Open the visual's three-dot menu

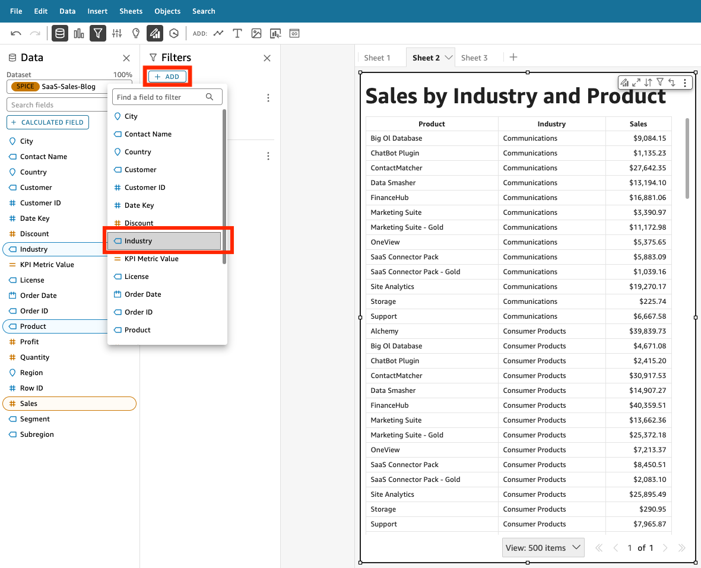[685, 82]
